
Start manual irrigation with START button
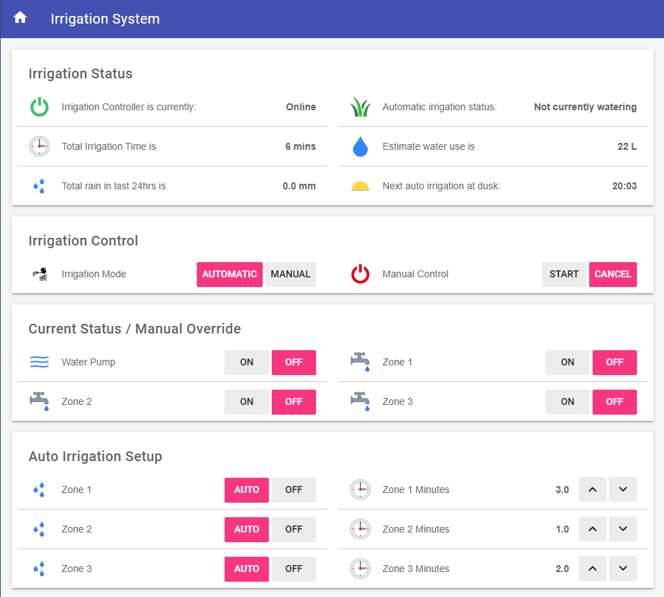tap(564, 274)
